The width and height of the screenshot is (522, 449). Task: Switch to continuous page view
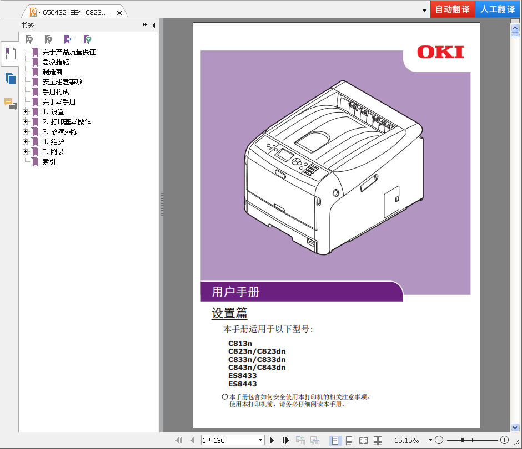(349, 440)
